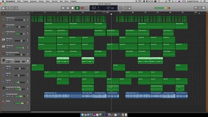This screenshot has width=208, height=117.
Task: Toggle third button on Atmosphere Beat track
Action: (x=12, y=96)
